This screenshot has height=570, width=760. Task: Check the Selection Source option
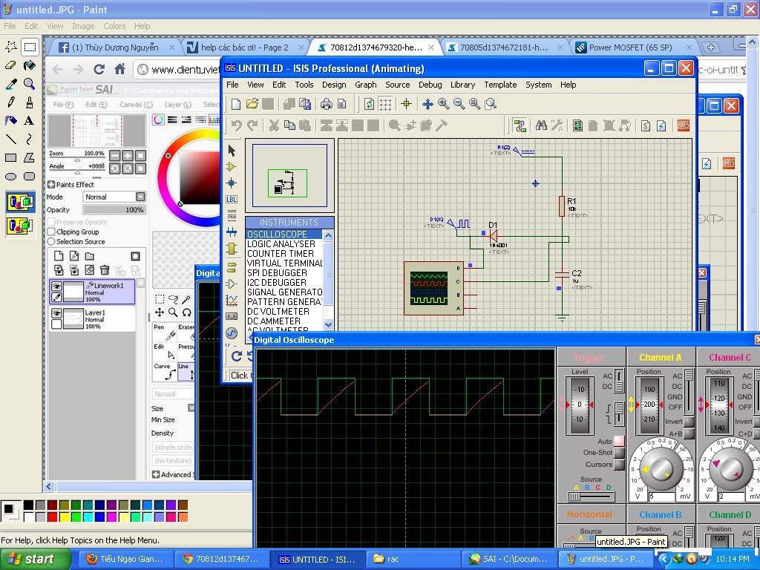[x=51, y=241]
